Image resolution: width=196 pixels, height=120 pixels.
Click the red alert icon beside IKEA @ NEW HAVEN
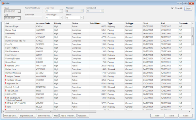5,103
